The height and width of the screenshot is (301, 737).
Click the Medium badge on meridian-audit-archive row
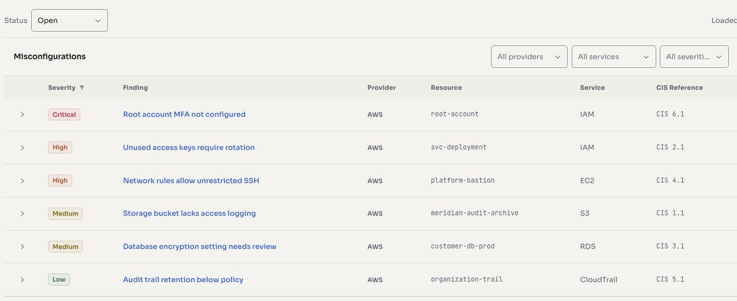coord(65,213)
